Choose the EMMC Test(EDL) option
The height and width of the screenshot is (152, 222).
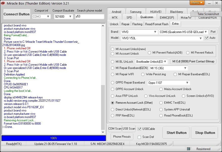click(161, 103)
